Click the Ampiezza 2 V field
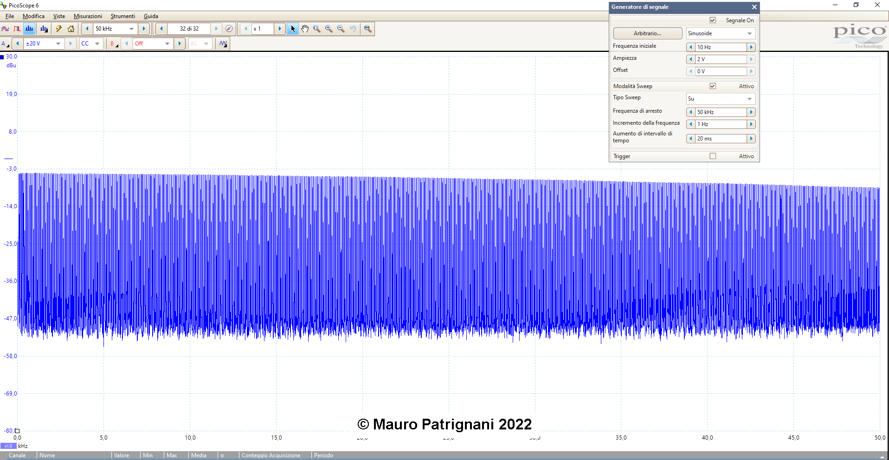This screenshot has width=889, height=460. coord(721,59)
